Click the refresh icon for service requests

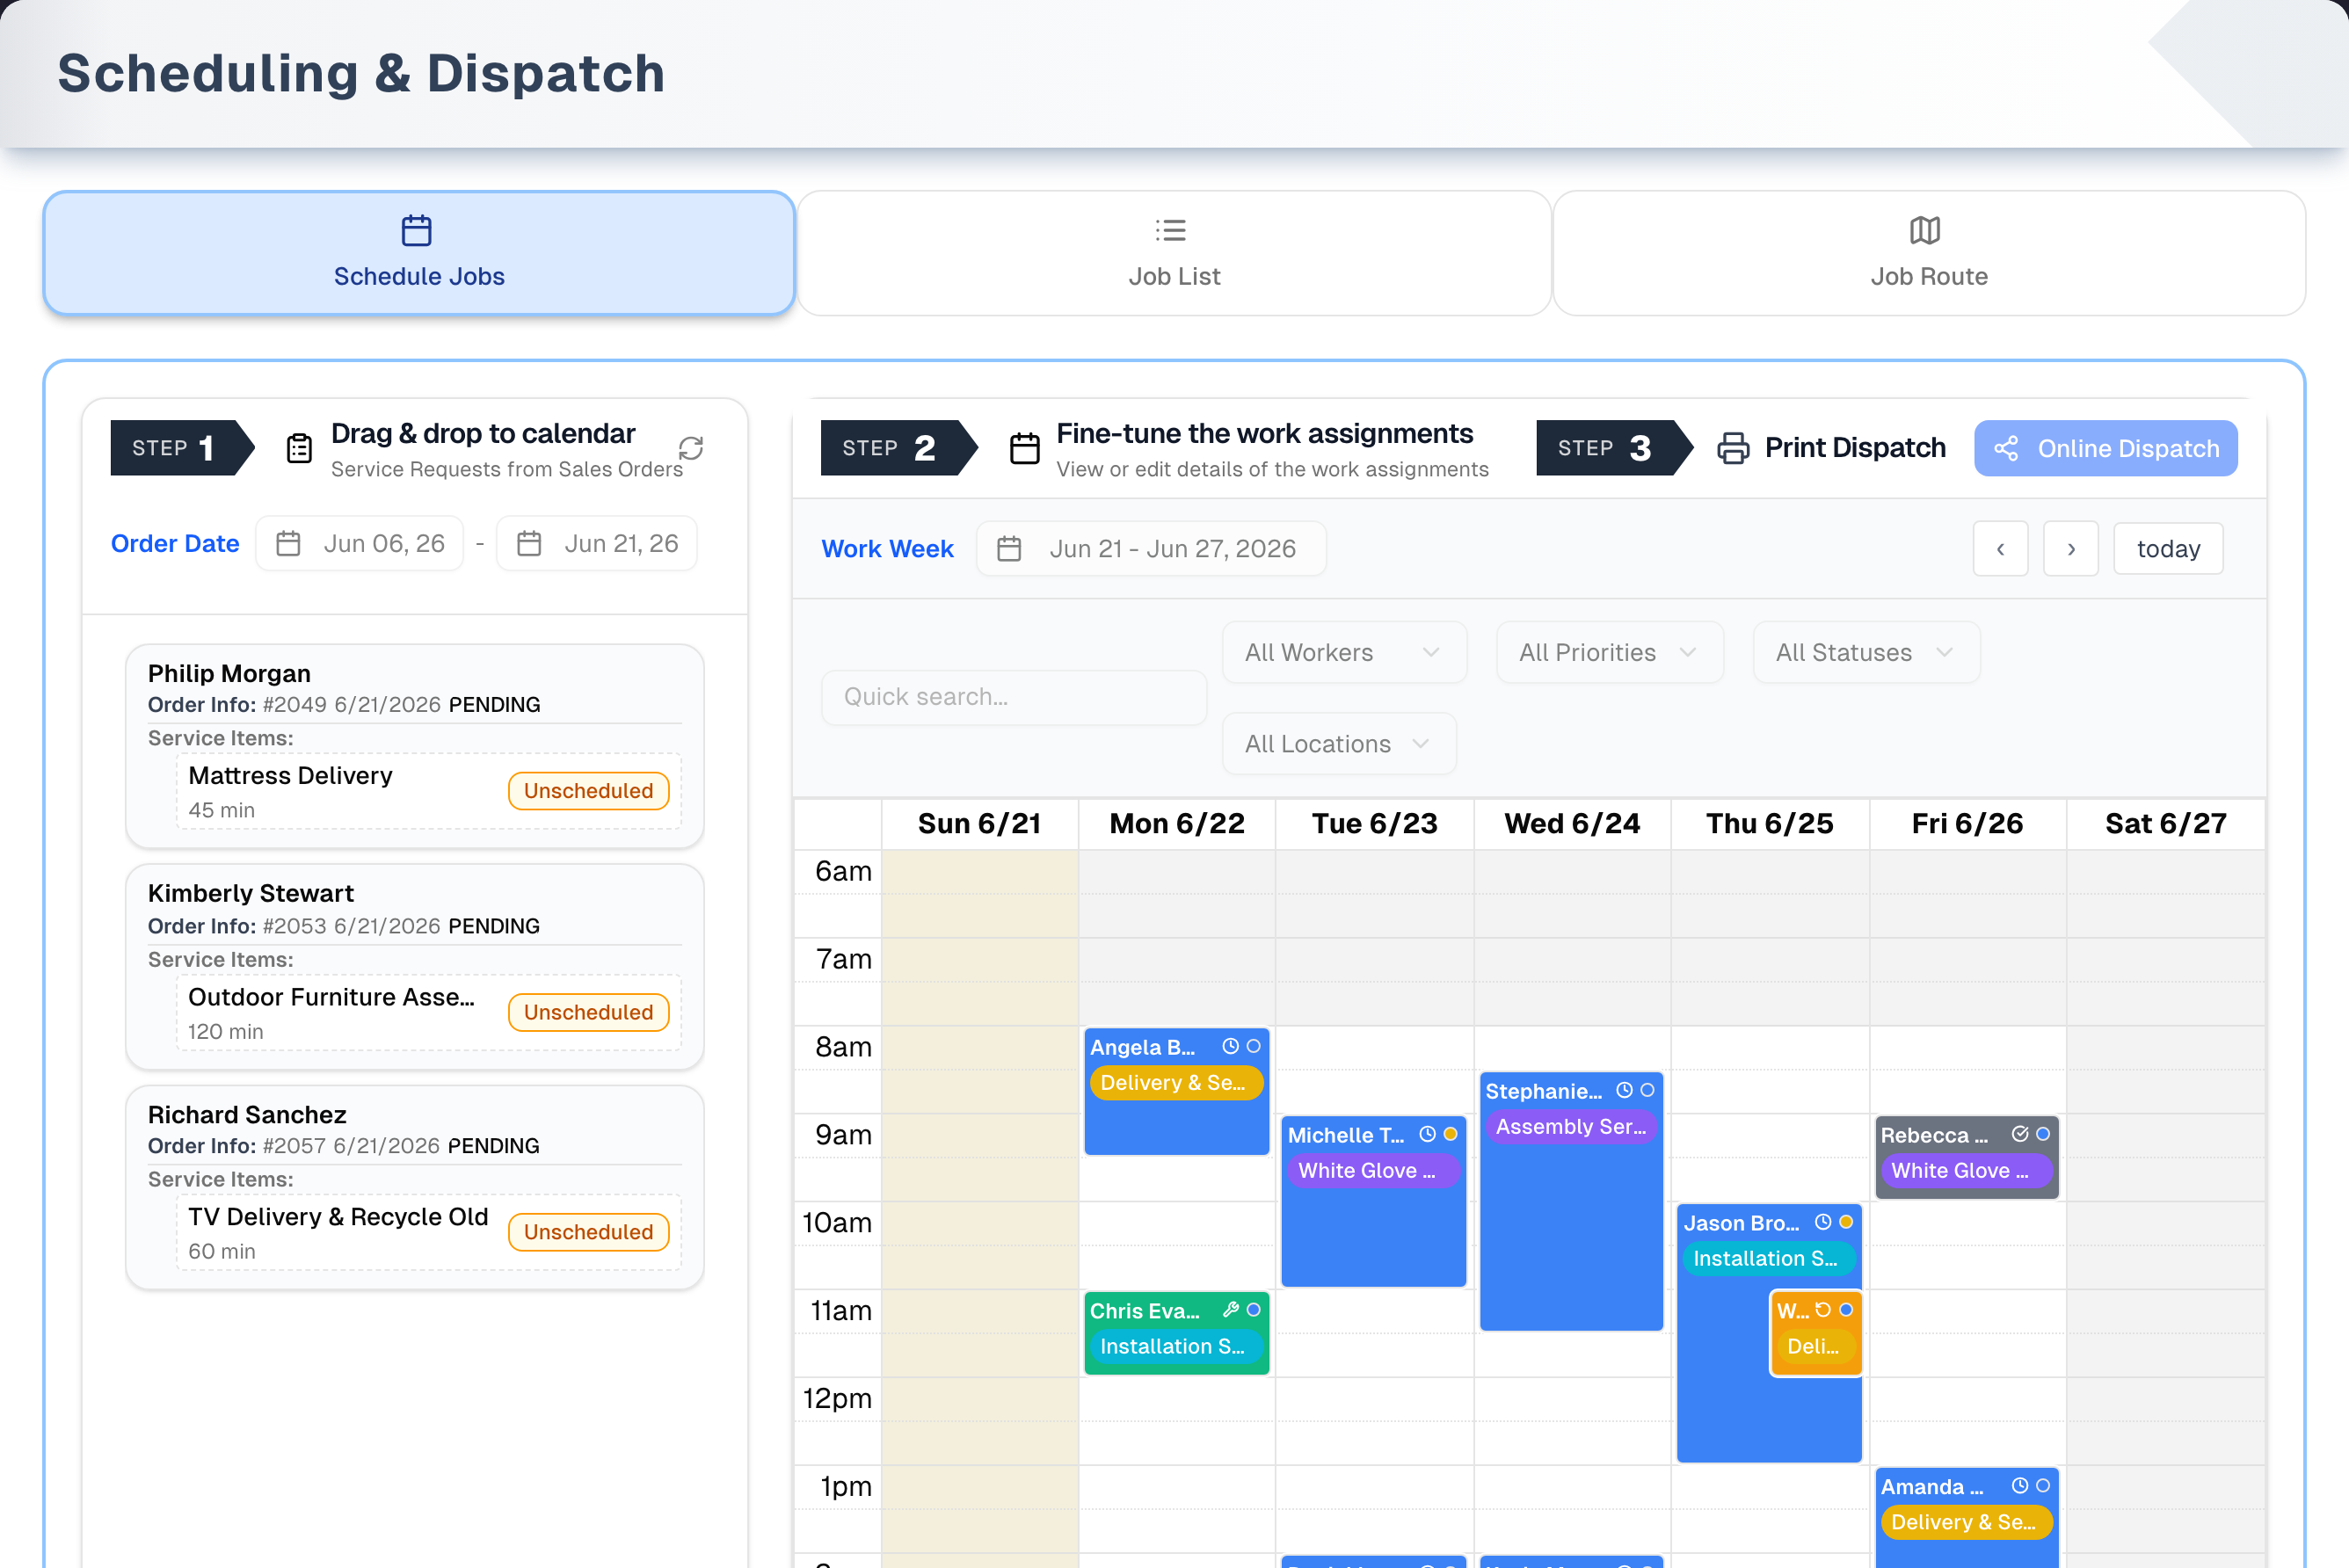point(691,448)
